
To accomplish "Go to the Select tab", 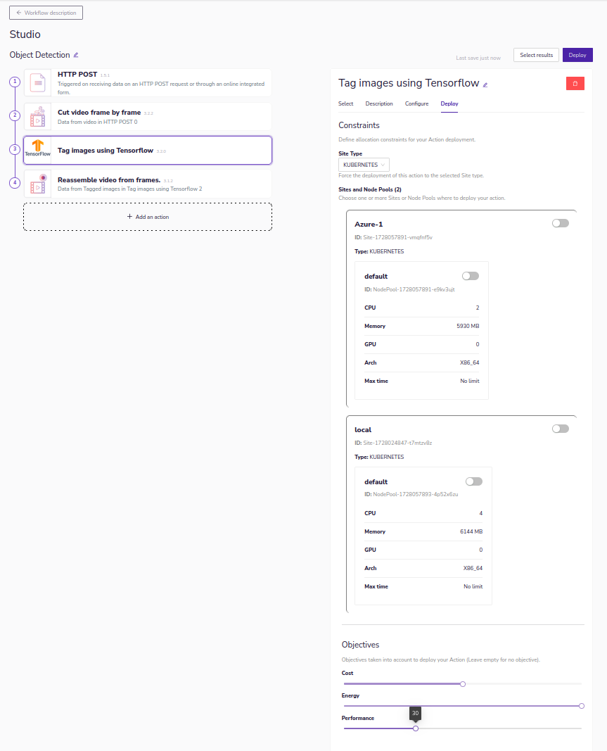I will (345, 103).
